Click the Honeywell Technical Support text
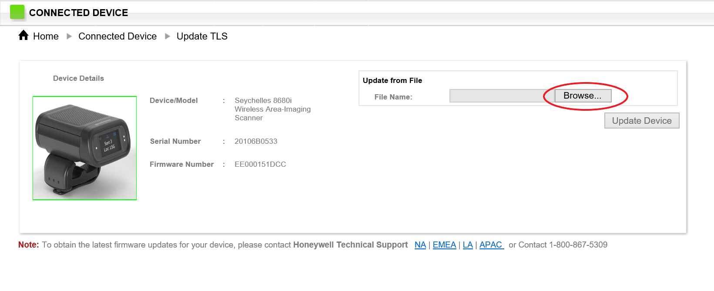714x291 pixels. (351, 245)
